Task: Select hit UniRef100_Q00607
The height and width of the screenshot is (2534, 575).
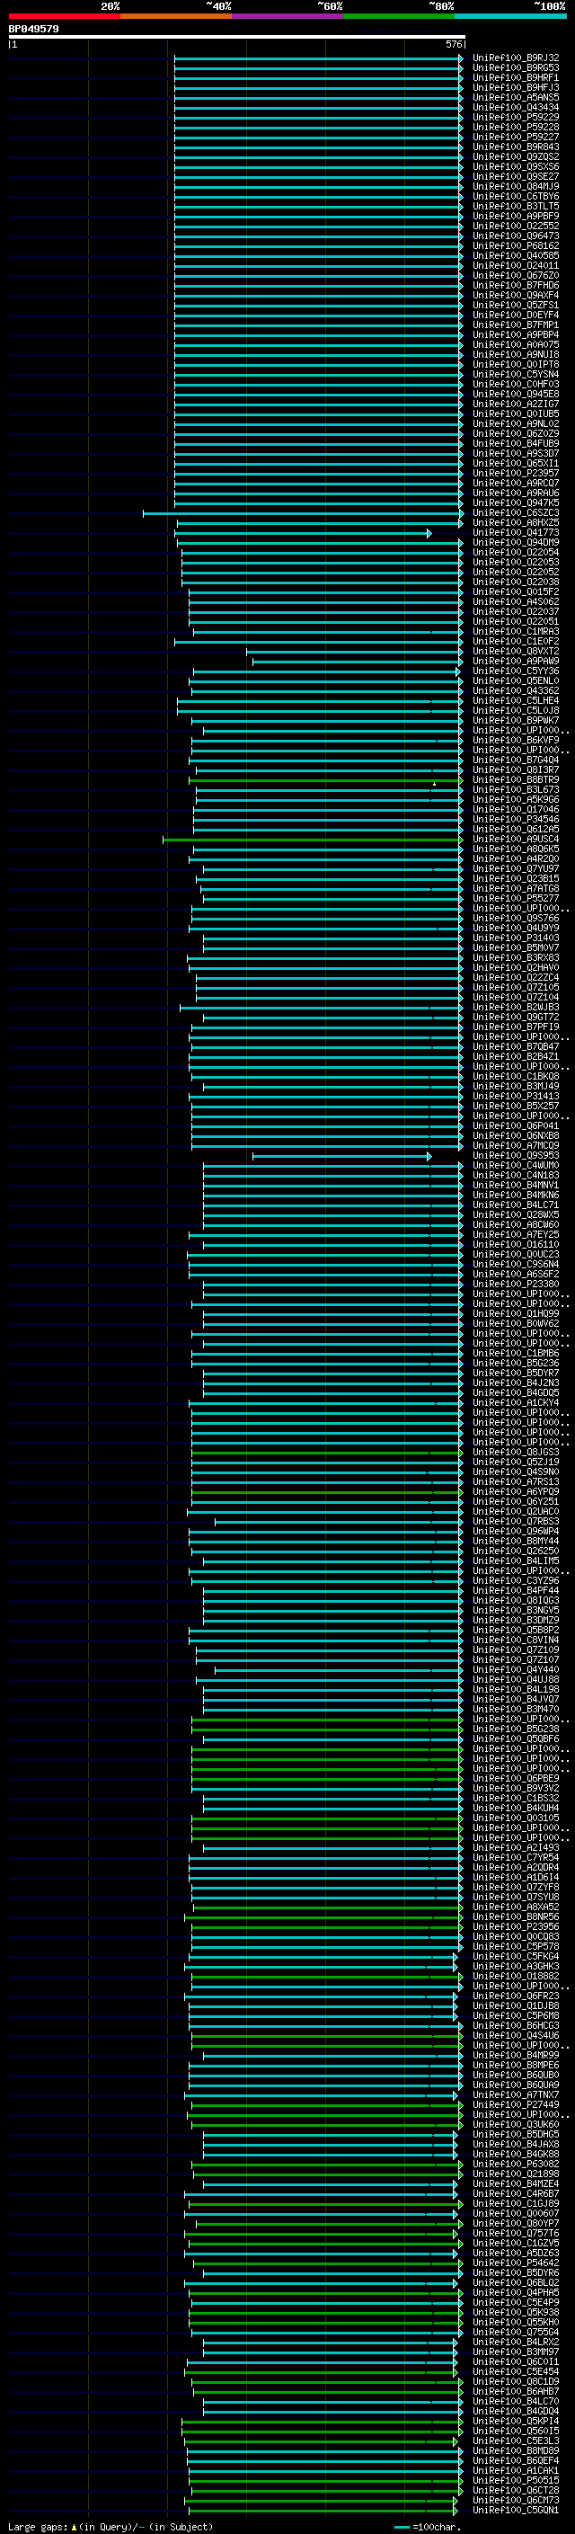Action: [516, 2213]
